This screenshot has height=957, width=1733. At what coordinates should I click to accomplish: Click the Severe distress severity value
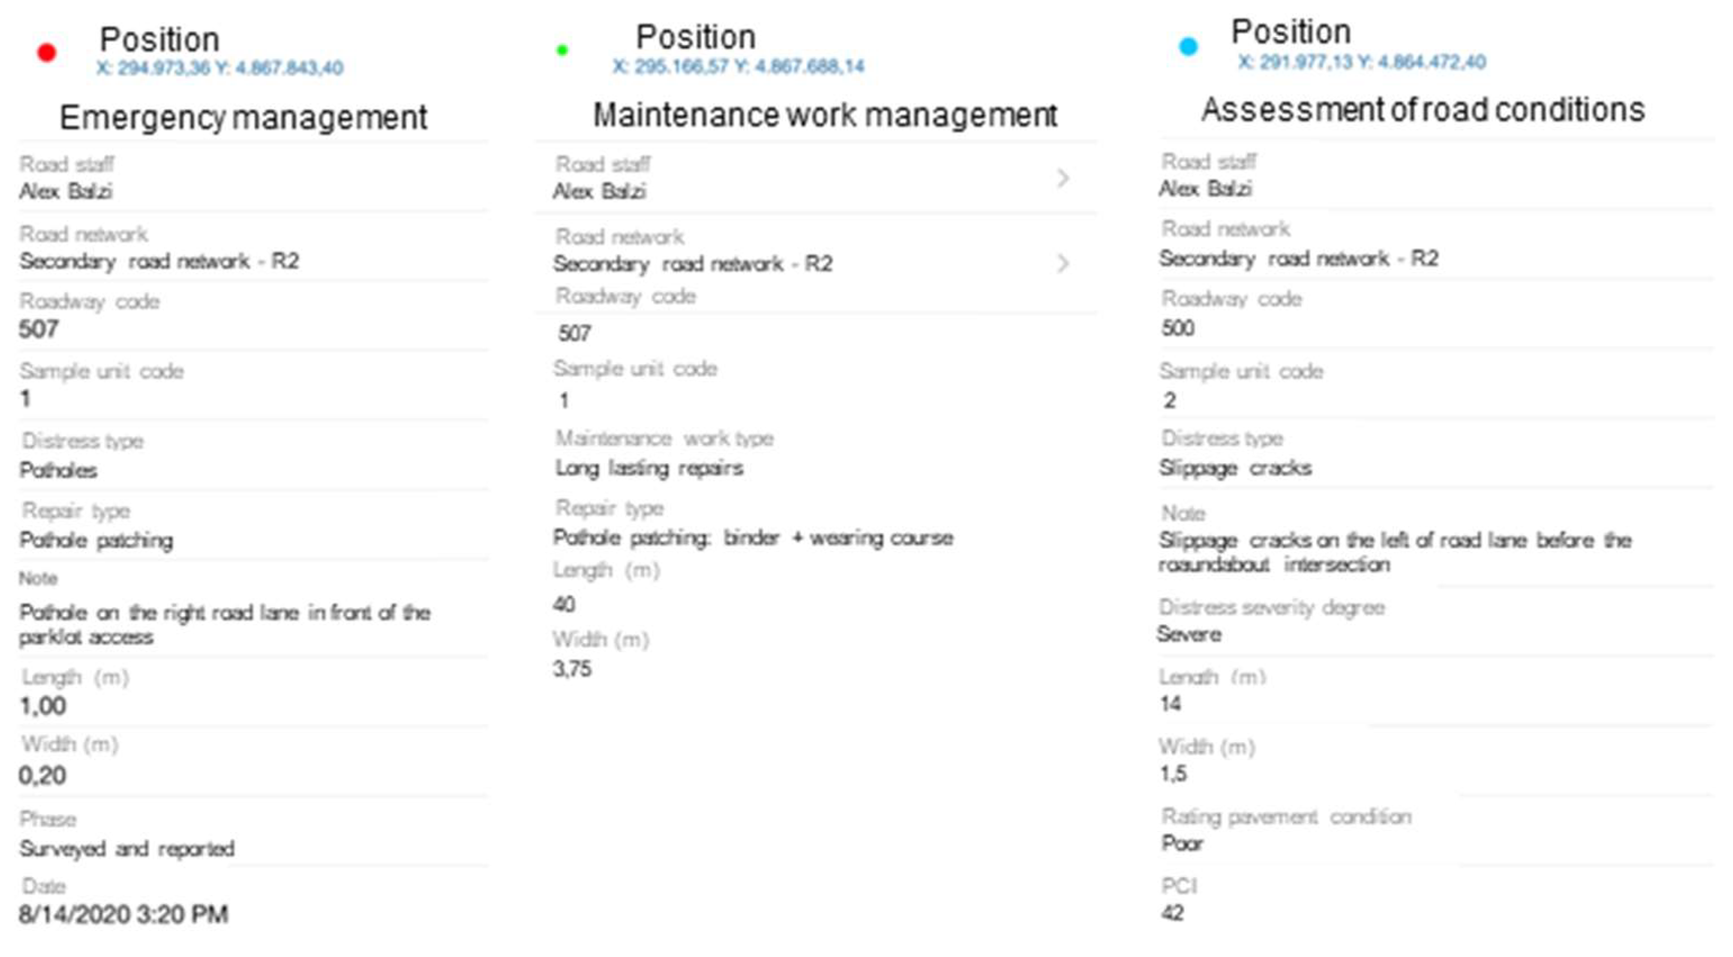(x=1189, y=634)
